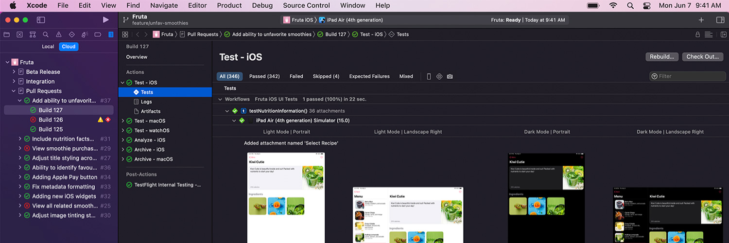The image size is (729, 243).
Task: Collapse Workflows test group
Action: [220, 99]
